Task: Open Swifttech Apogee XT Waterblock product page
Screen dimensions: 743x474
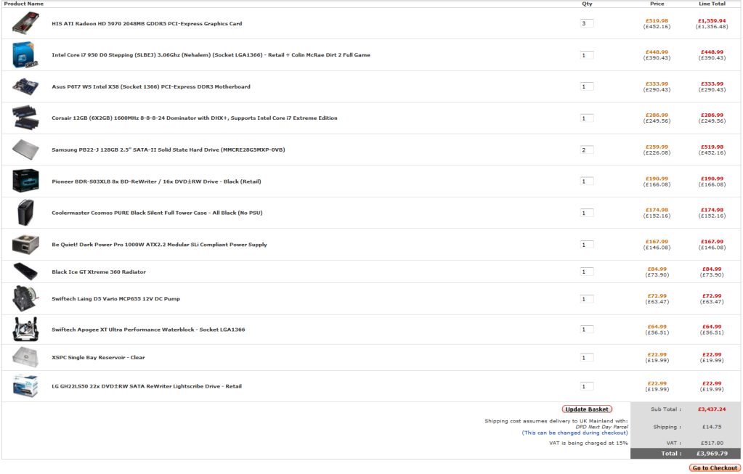Action: [x=148, y=330]
